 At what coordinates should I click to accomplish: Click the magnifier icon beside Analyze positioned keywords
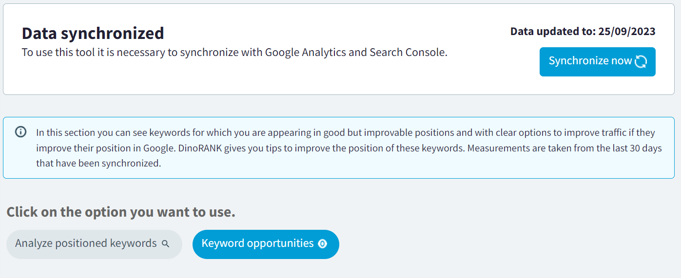(x=166, y=243)
